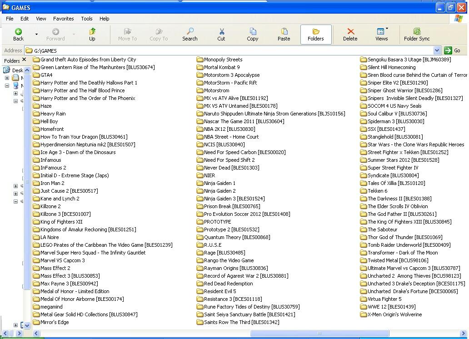Open the View menu
469x339 pixels.
click(x=41, y=19)
